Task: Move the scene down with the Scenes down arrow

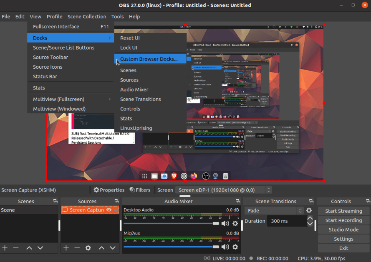Action: tap(40, 248)
